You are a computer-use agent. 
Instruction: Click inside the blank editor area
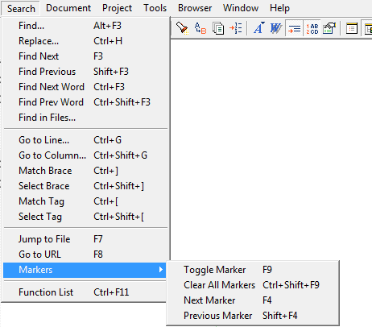pyautogui.click(x=271, y=149)
